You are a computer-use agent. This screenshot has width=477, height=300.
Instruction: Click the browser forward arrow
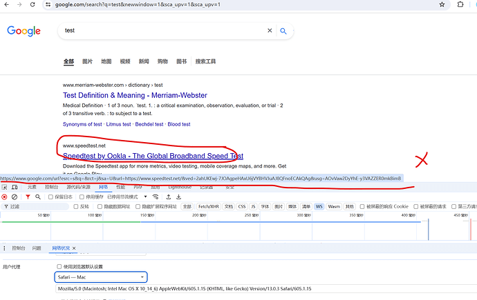[19, 5]
